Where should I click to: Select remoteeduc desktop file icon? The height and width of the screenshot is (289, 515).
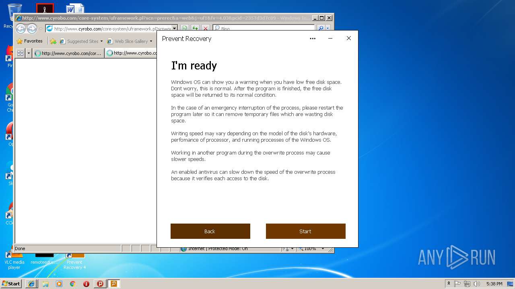tap(44, 259)
